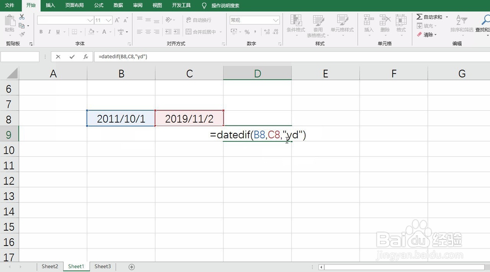Open the font name combo box
The image size is (490, 272).
[x=65, y=20]
